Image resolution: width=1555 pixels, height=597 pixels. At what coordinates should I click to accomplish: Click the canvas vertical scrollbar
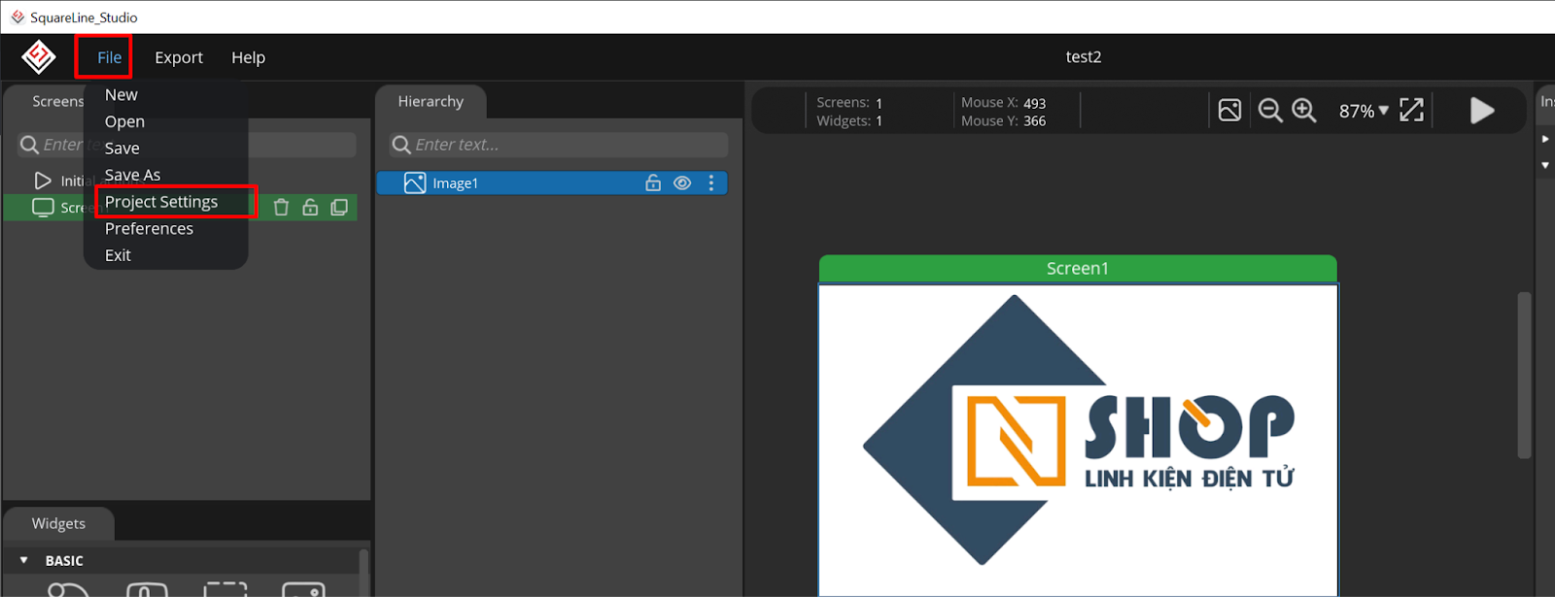coord(1524,375)
